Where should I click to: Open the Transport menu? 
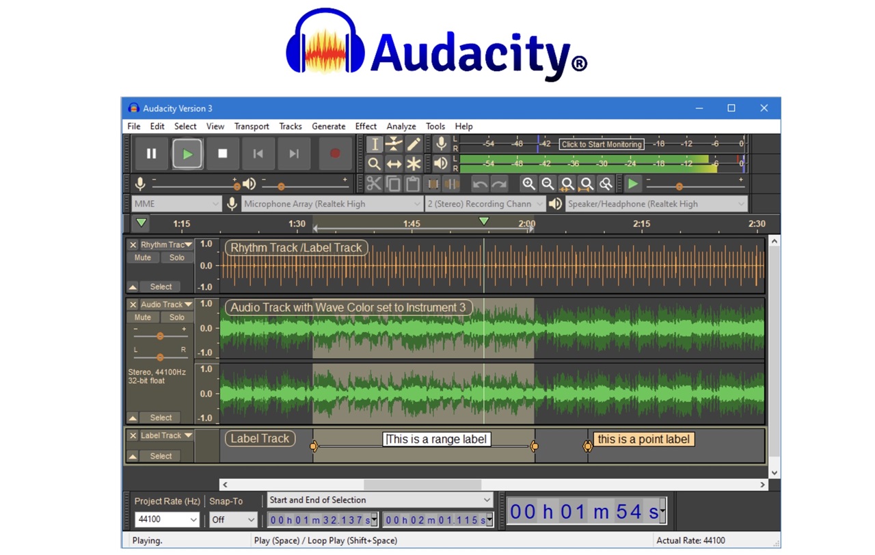click(252, 126)
